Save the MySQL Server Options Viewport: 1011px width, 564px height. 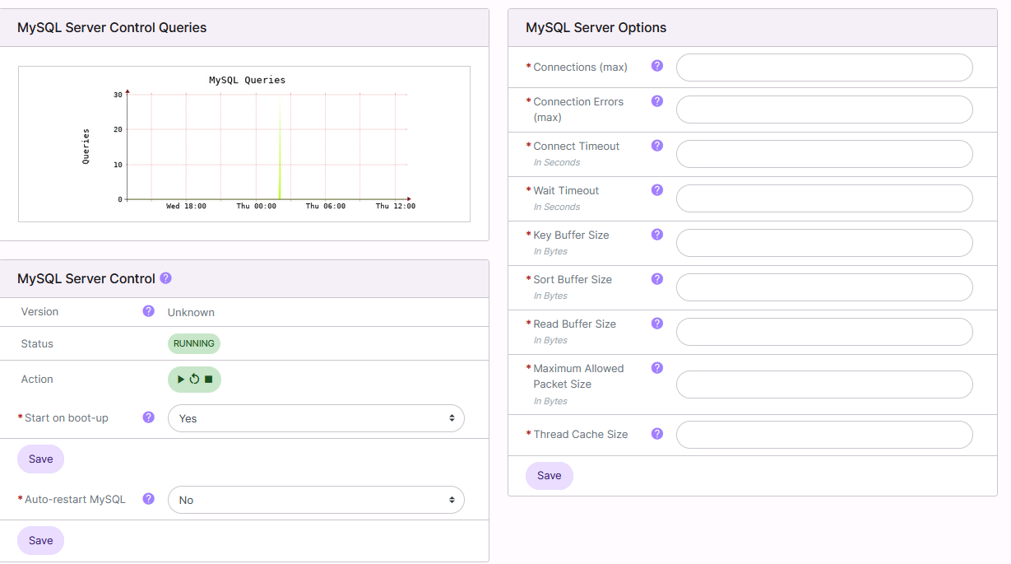pos(549,475)
